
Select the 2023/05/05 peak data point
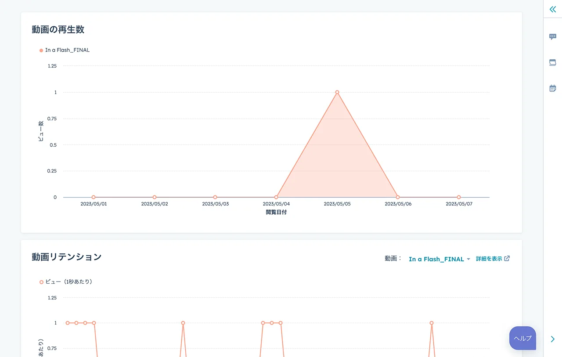pyautogui.click(x=337, y=92)
